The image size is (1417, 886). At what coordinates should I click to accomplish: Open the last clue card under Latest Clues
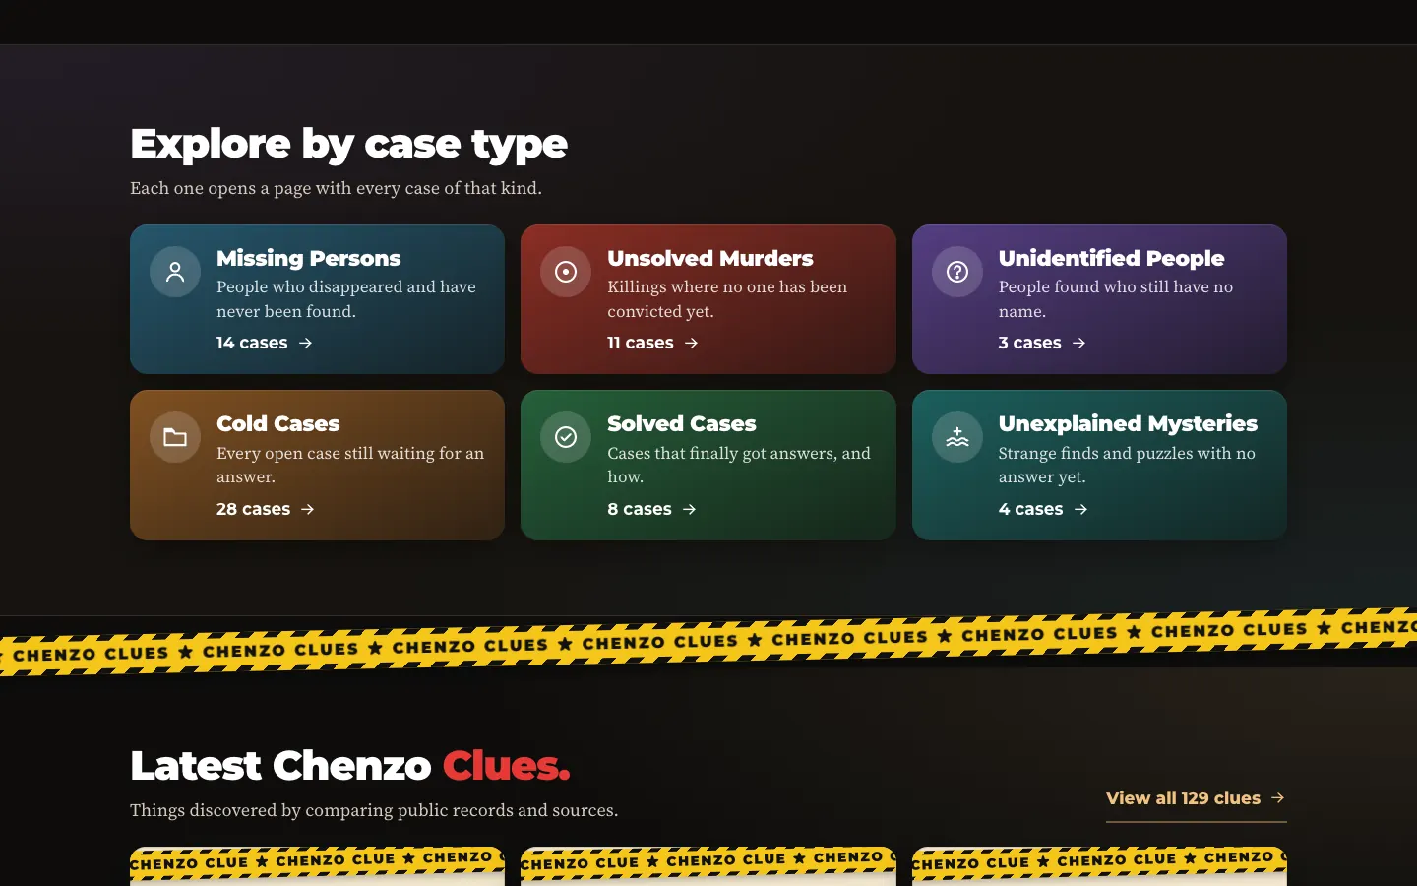(1099, 866)
